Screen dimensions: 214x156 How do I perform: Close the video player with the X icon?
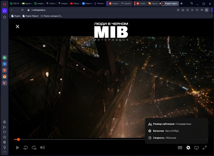pos(17,27)
